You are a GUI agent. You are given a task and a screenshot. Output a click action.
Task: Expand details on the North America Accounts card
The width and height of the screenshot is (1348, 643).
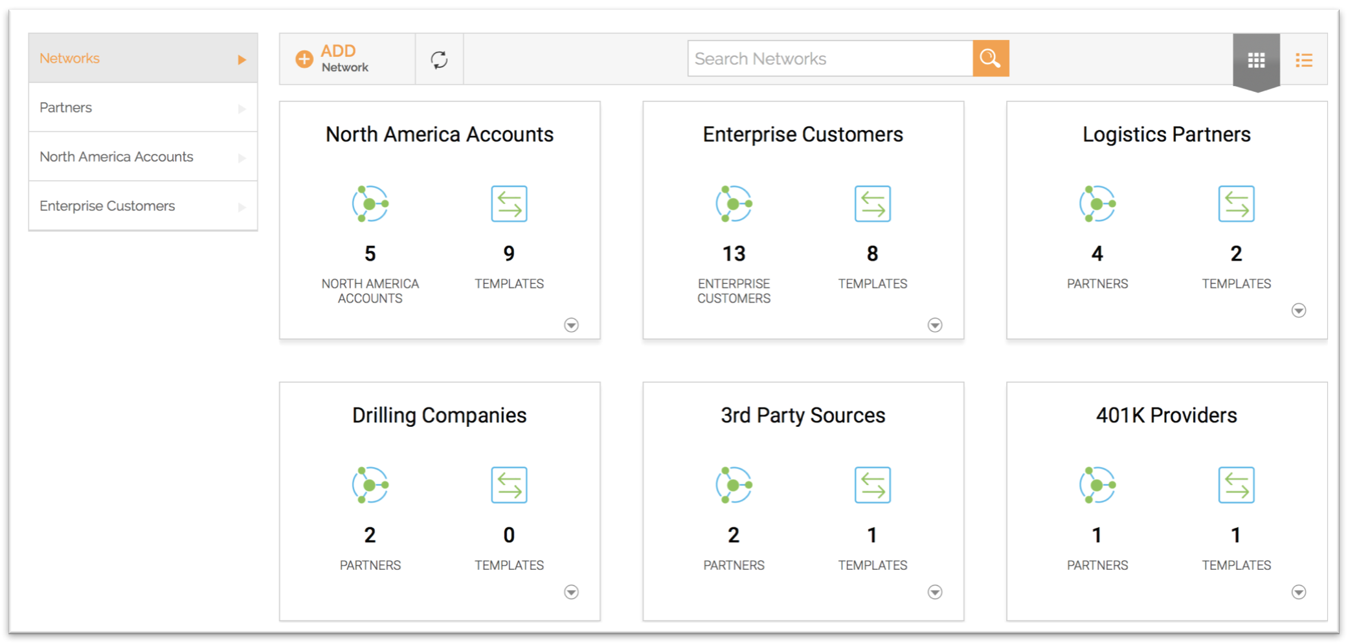coord(571,325)
